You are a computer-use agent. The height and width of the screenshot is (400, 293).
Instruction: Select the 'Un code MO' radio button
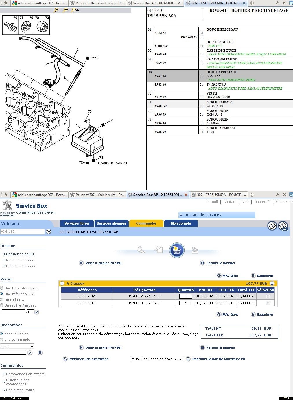pos(2,300)
